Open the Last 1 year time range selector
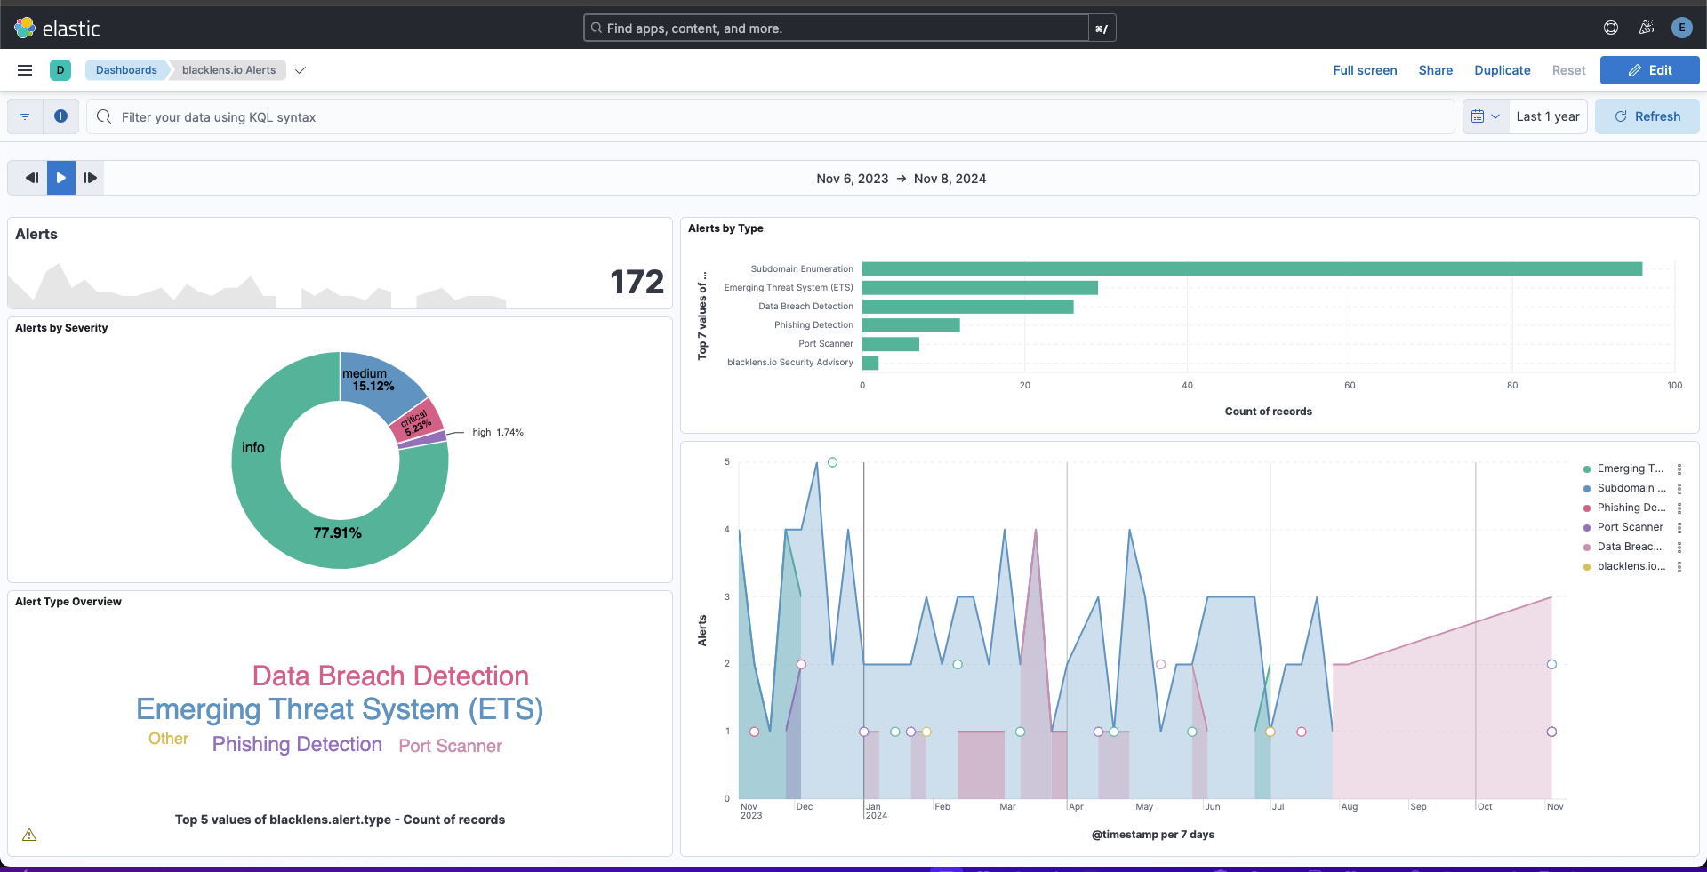The image size is (1707, 872). [x=1547, y=116]
